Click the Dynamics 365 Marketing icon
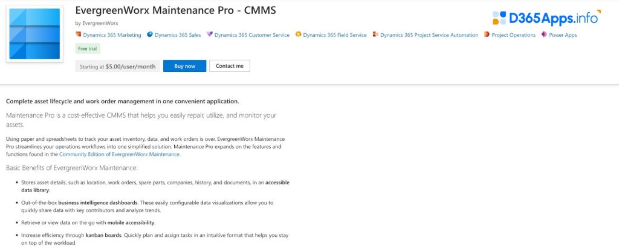This screenshot has height=249, width=619. pyautogui.click(x=78, y=34)
